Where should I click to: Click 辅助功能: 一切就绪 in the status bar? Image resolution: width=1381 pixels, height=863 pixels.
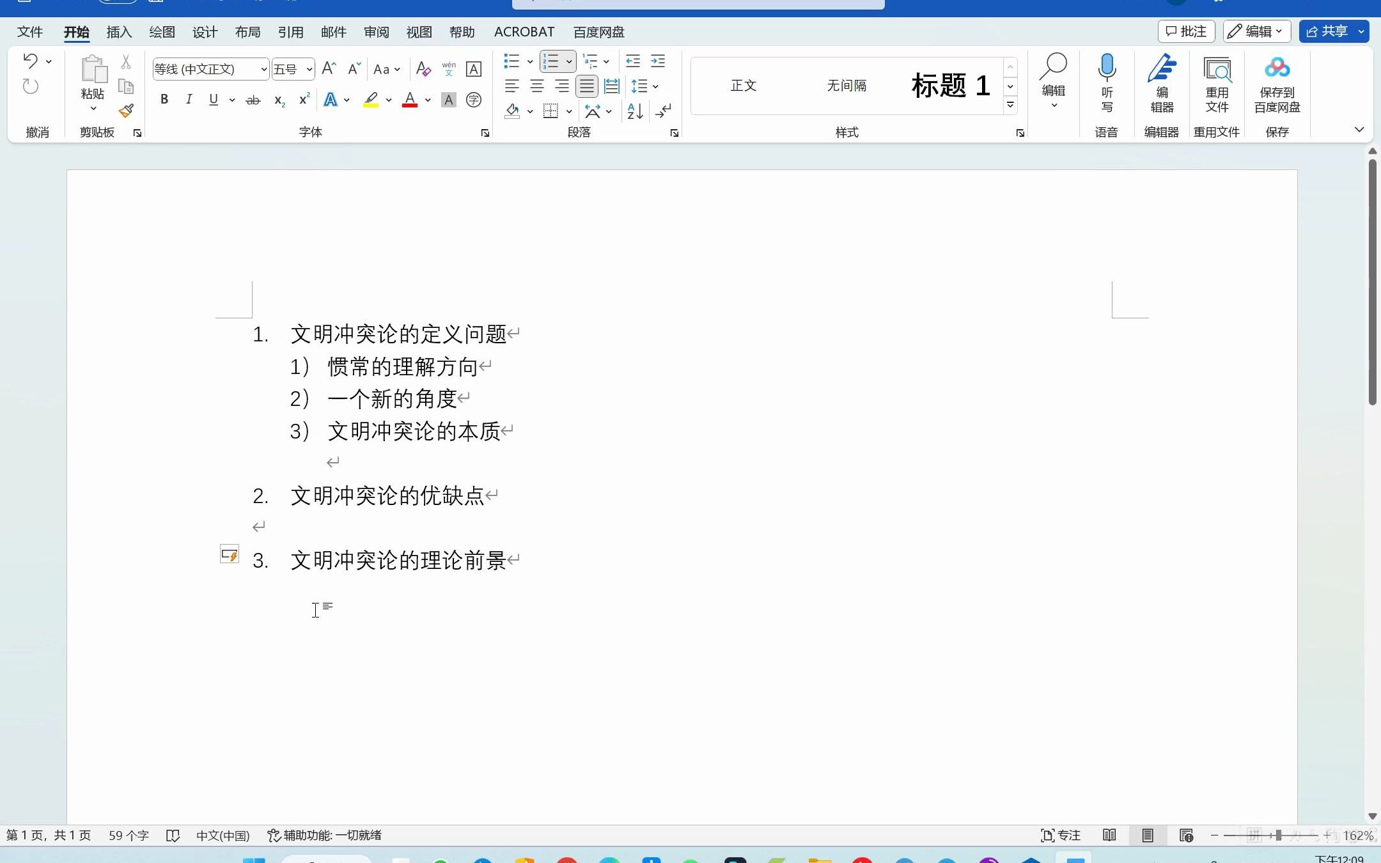[324, 836]
